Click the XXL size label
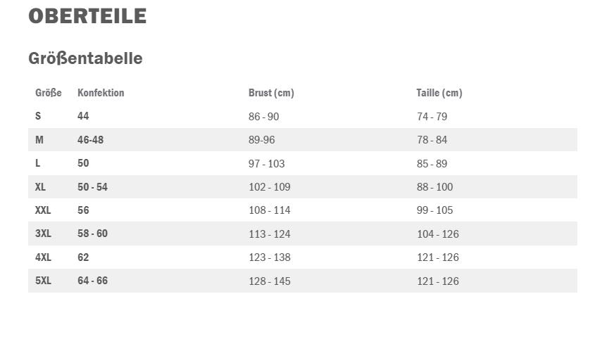607x351 pixels. click(43, 210)
